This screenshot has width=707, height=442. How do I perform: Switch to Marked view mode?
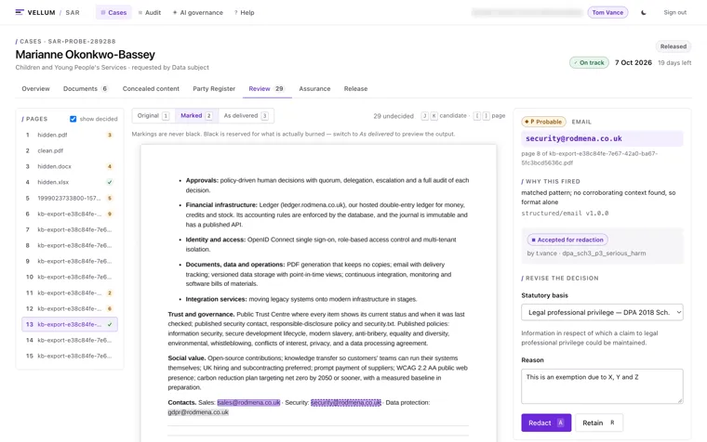pos(196,116)
